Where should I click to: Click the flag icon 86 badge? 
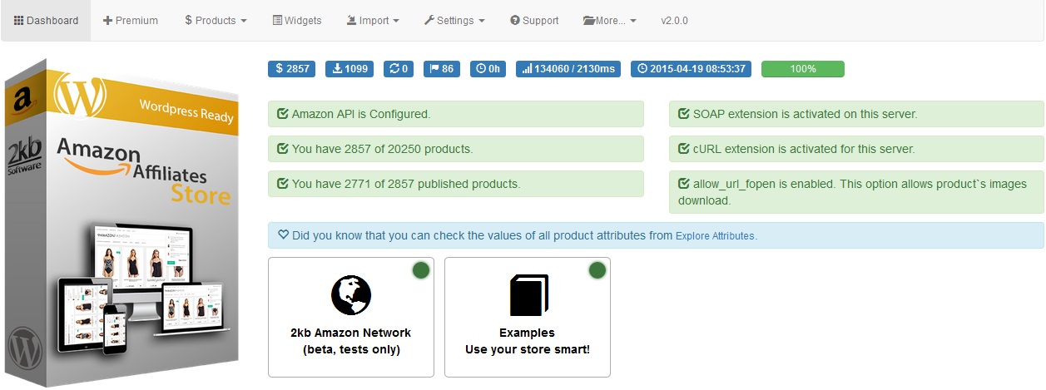click(x=442, y=69)
